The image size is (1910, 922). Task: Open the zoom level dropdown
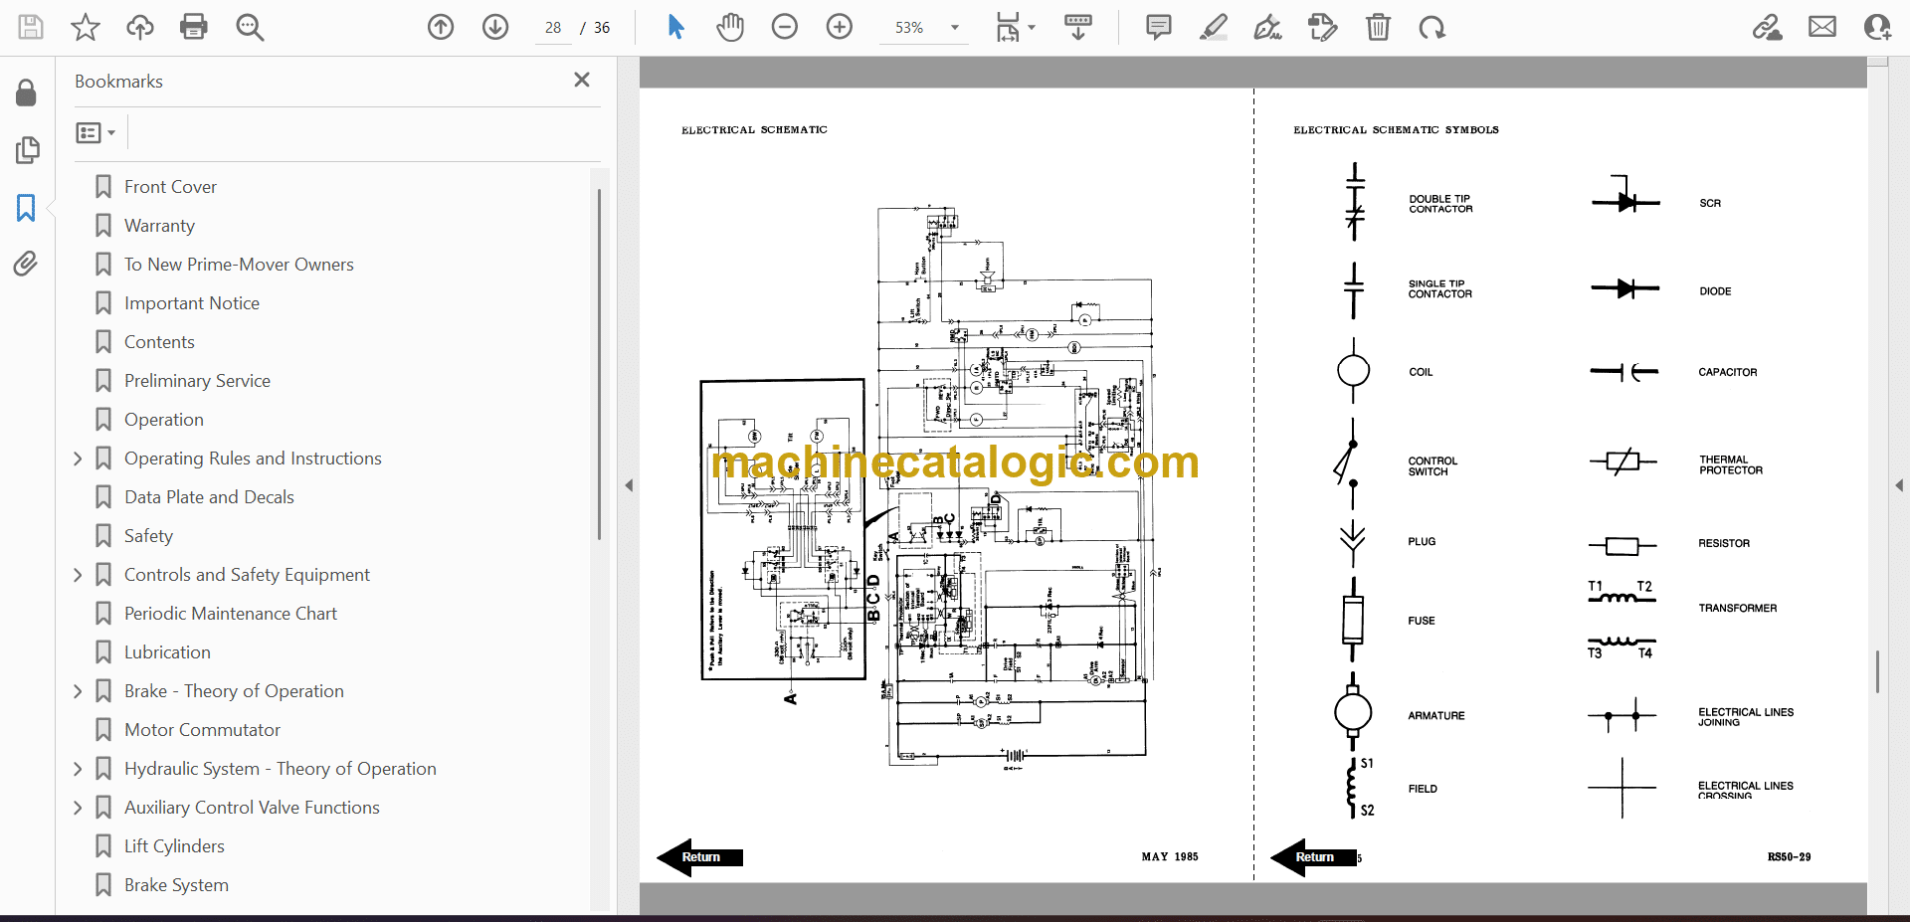955,28
